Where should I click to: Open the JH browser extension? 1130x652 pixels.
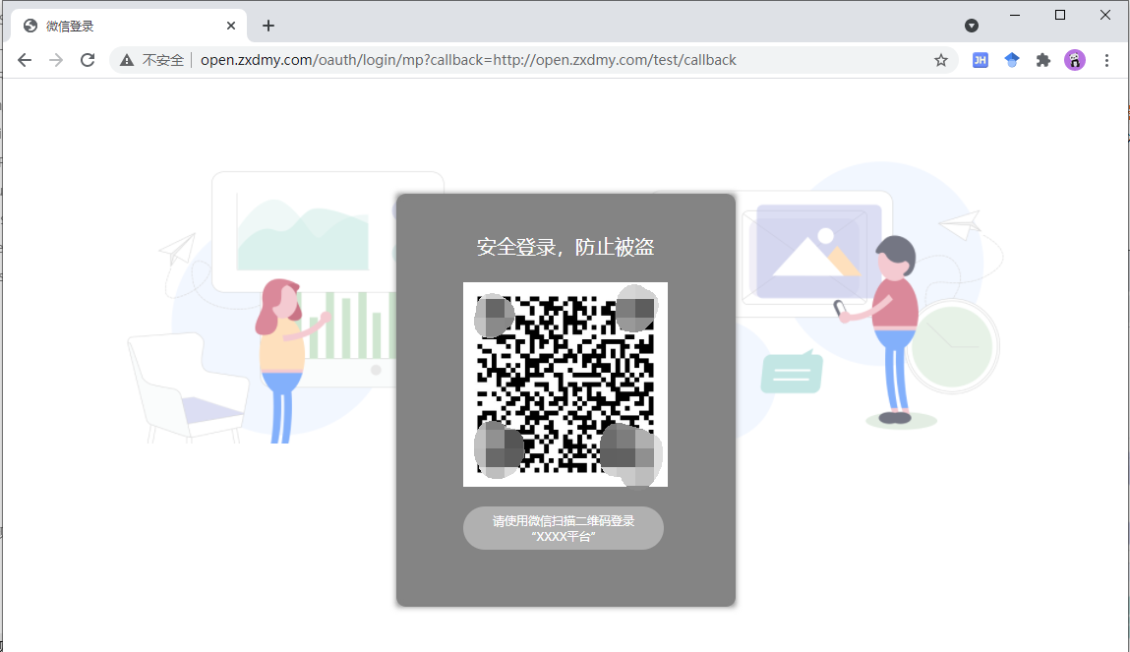981,60
